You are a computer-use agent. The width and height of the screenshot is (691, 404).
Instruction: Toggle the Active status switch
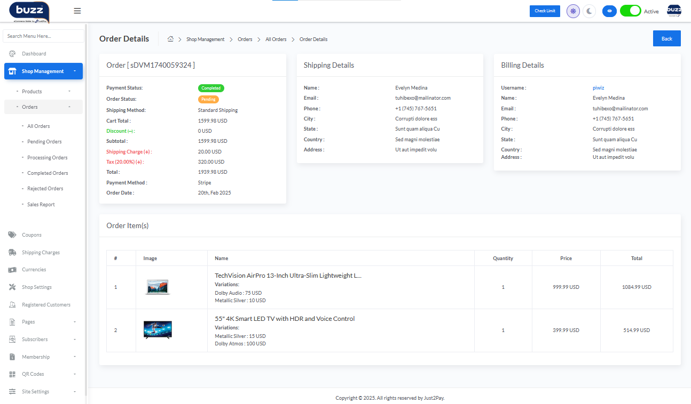(x=630, y=11)
